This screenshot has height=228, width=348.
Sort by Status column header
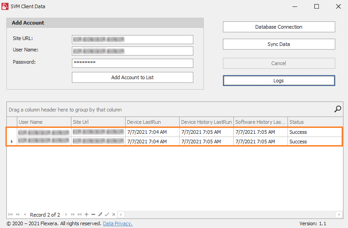pos(315,122)
